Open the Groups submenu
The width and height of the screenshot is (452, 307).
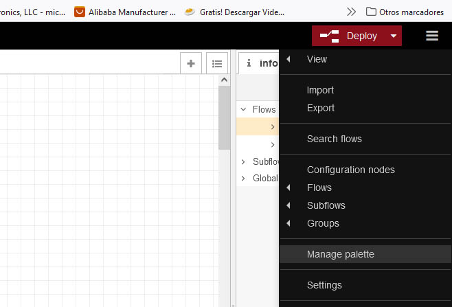click(365, 223)
